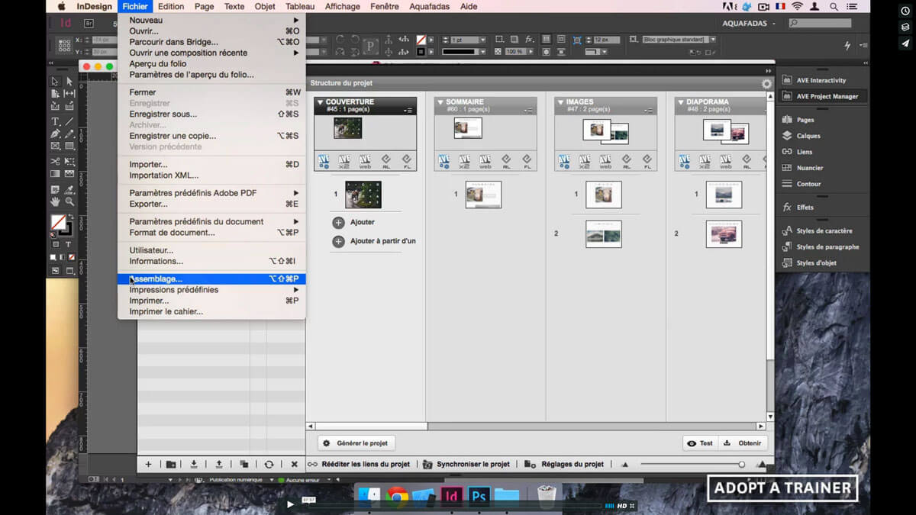
Task: Collapse the COUVERTURE article section
Action: [320, 101]
